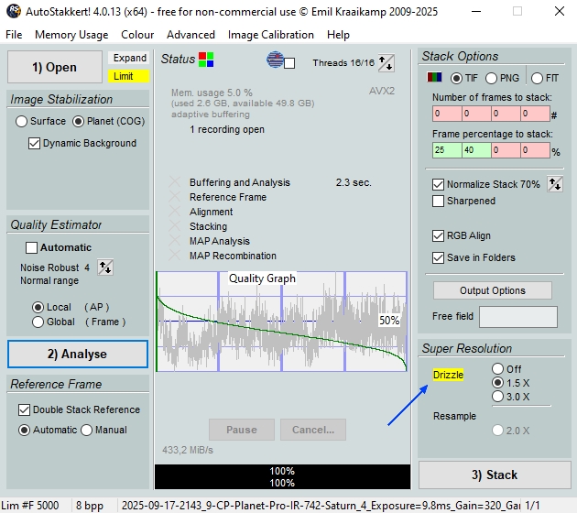The height and width of the screenshot is (513, 577).
Task: Adjust the Noise Robust value arrows
Action: 105,267
